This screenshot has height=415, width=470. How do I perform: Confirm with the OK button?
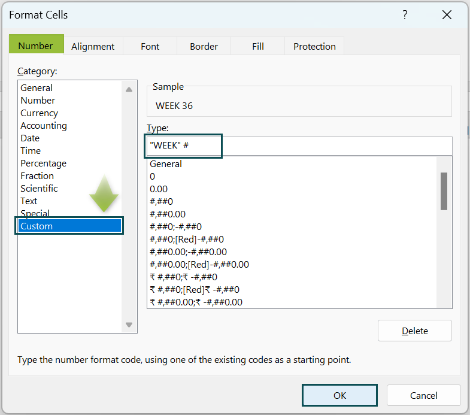point(339,395)
